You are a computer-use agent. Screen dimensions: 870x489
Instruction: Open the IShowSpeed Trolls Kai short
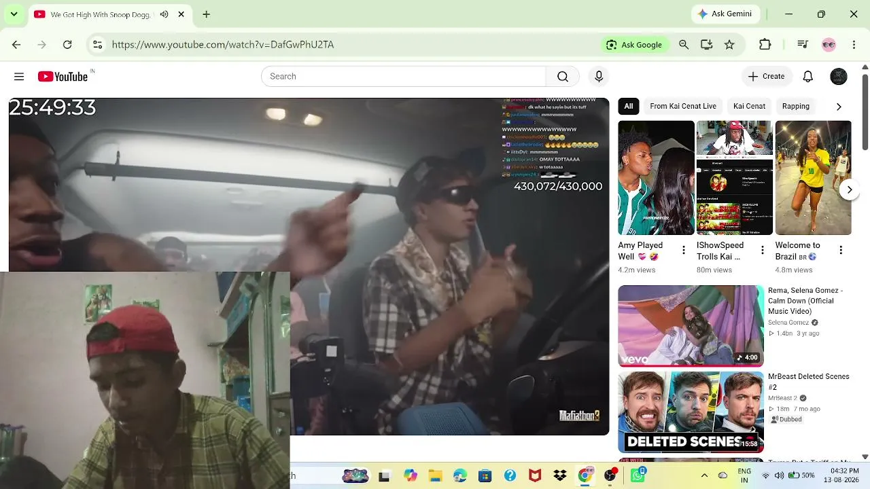tap(735, 178)
